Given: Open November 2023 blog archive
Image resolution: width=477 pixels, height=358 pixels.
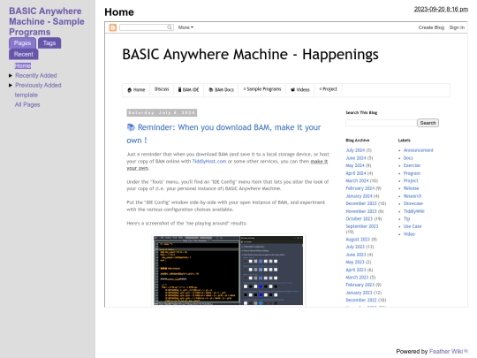Looking at the screenshot, I should pos(360,211).
